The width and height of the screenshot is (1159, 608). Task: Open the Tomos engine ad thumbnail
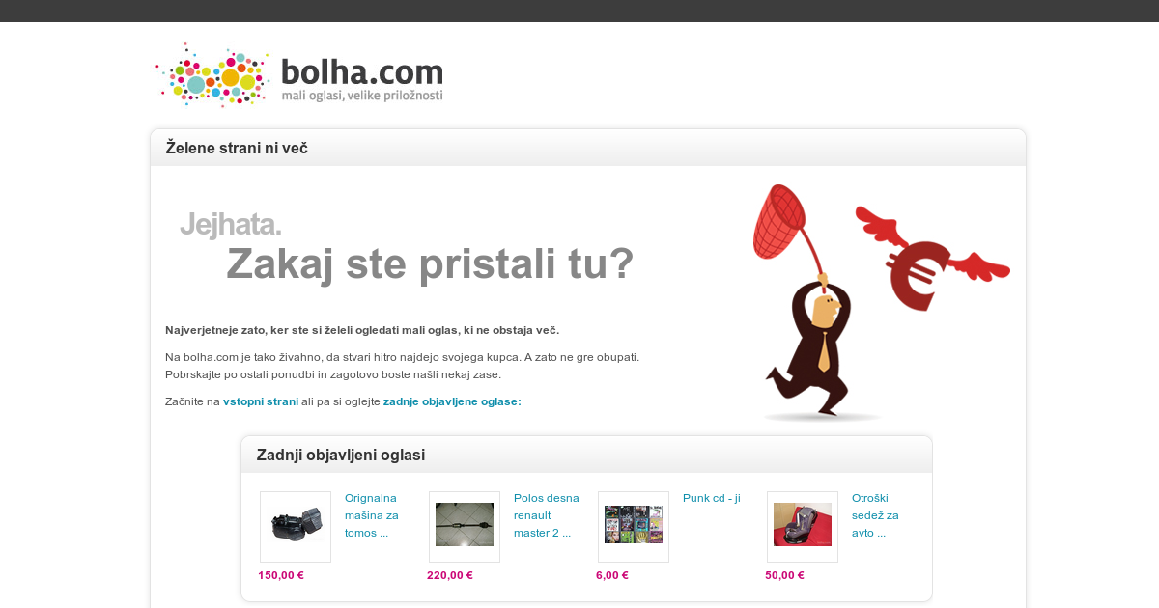coord(296,527)
